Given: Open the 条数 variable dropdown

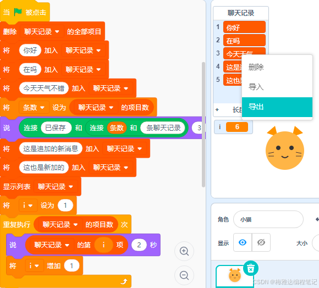Looking at the screenshot, I should 34,107.
